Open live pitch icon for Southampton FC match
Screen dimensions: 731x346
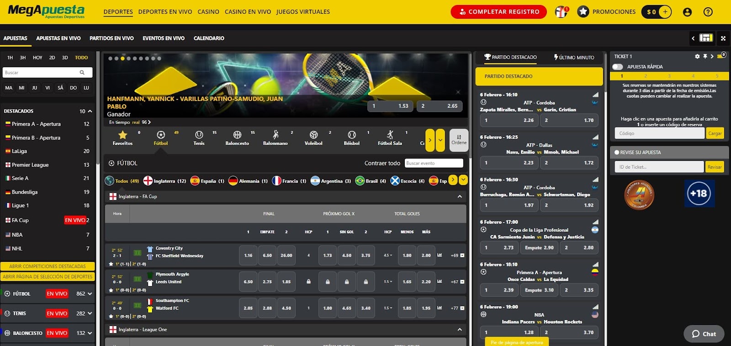138,305
